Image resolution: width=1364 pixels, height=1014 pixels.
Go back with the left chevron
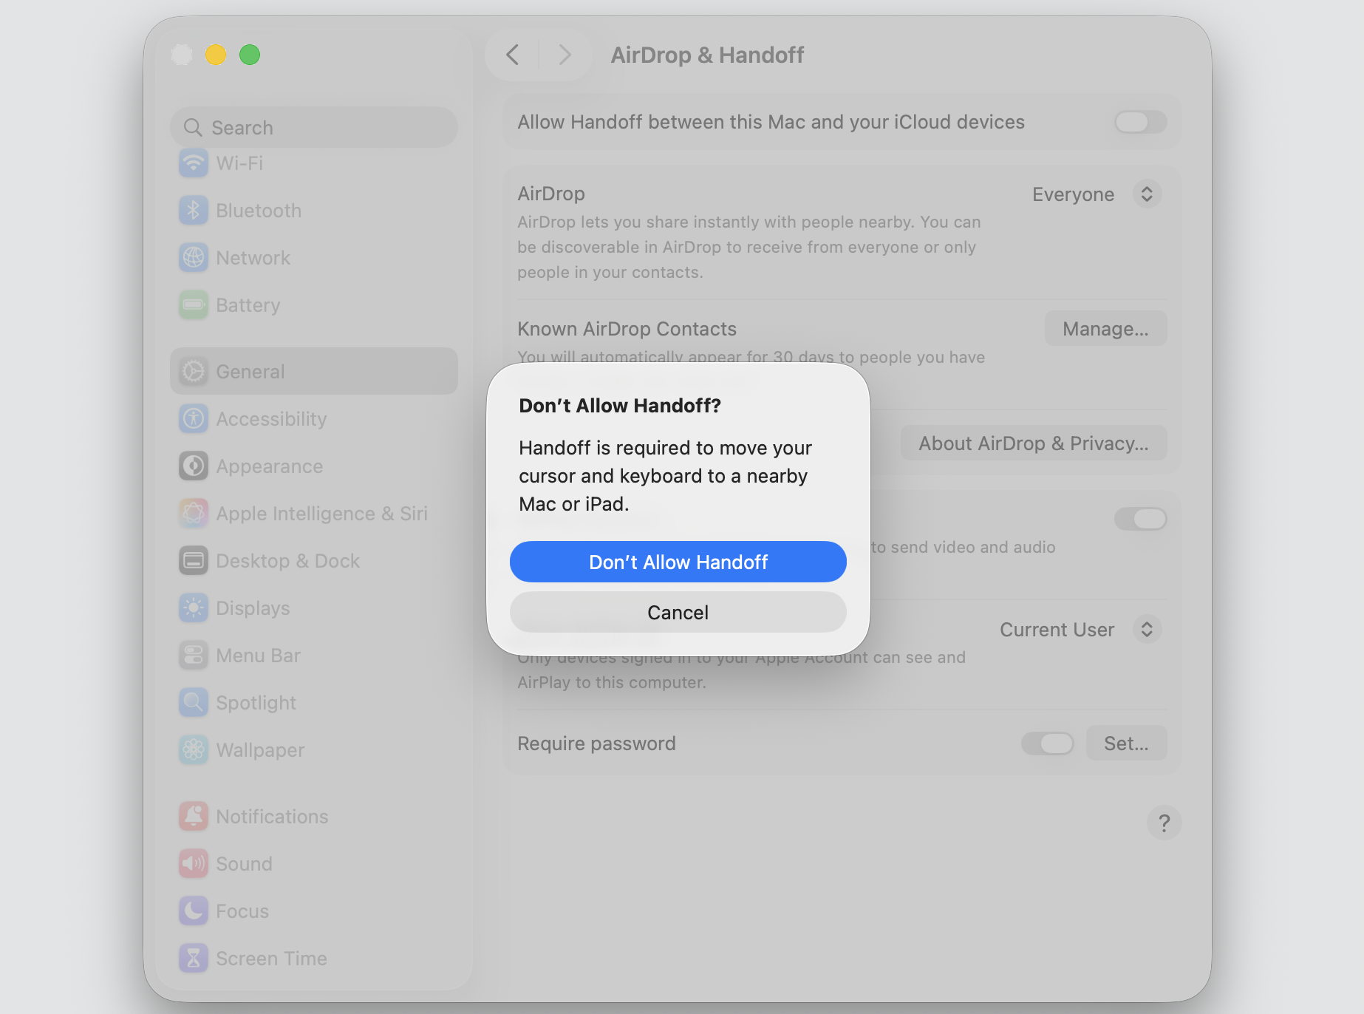click(x=513, y=55)
